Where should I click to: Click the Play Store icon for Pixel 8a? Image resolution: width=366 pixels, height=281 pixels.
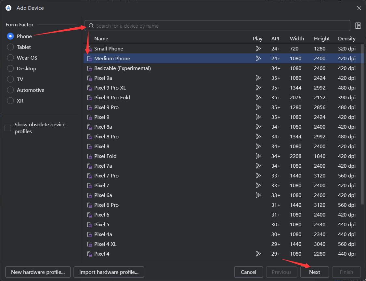[x=258, y=127]
